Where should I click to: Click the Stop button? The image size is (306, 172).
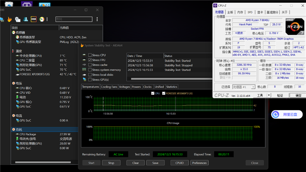[x=111, y=163]
